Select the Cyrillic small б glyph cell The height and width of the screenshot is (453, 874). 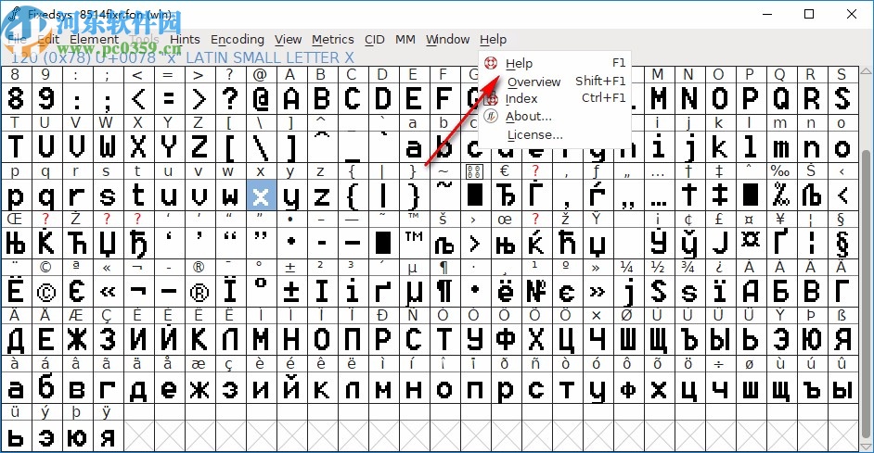45,388
